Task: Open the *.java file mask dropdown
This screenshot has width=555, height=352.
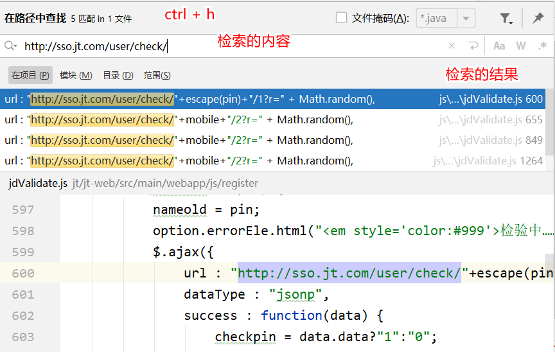Action: 466,18
